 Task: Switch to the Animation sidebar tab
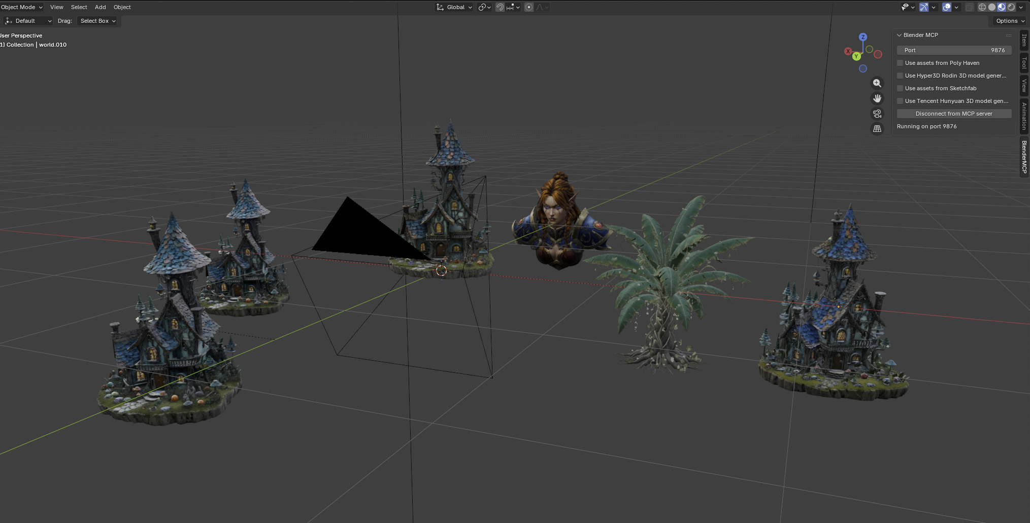pos(1024,116)
